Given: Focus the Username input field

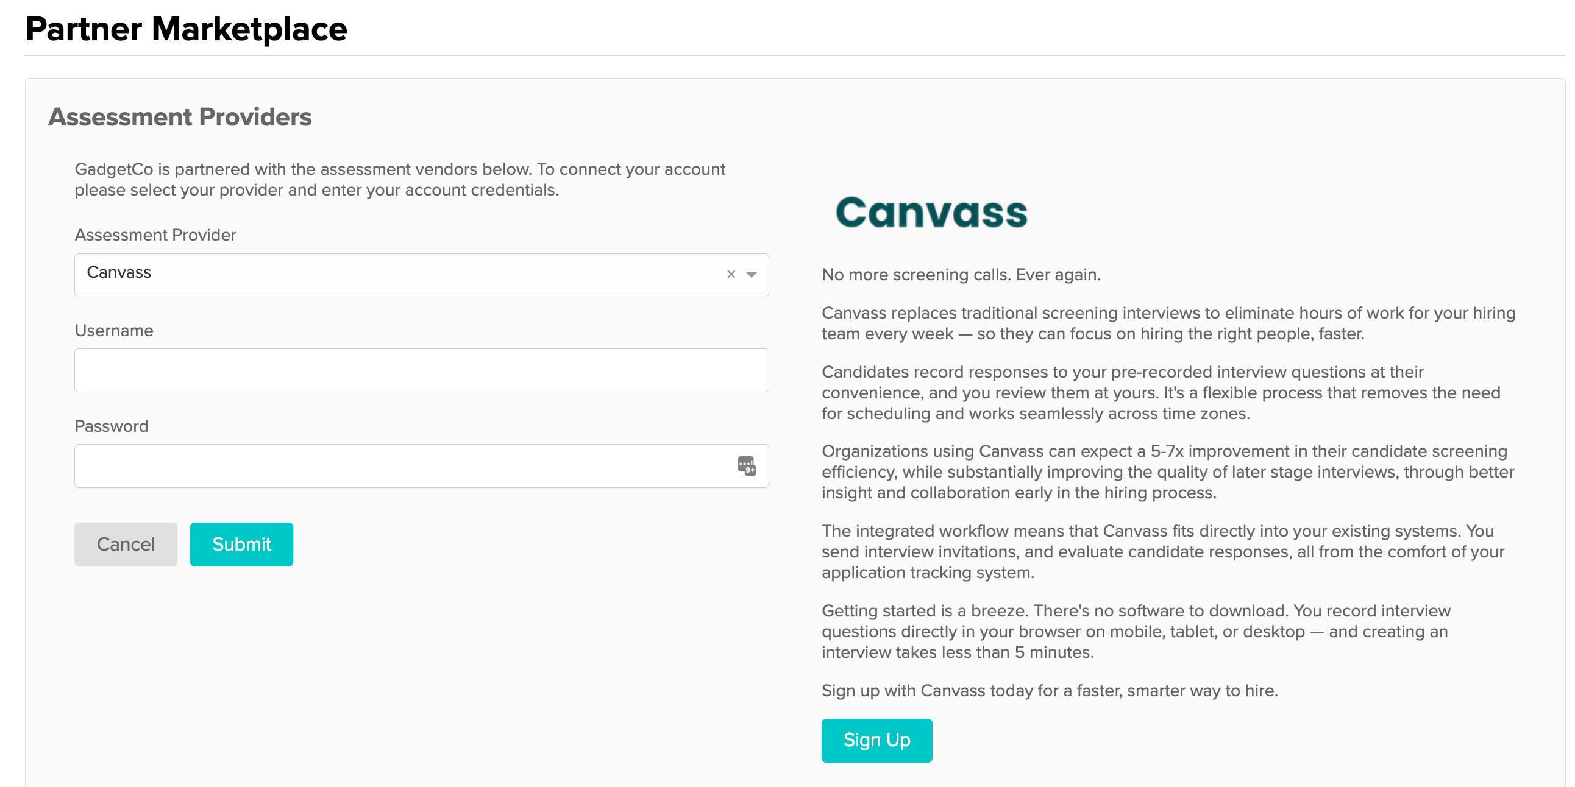Looking at the screenshot, I should click(x=421, y=370).
